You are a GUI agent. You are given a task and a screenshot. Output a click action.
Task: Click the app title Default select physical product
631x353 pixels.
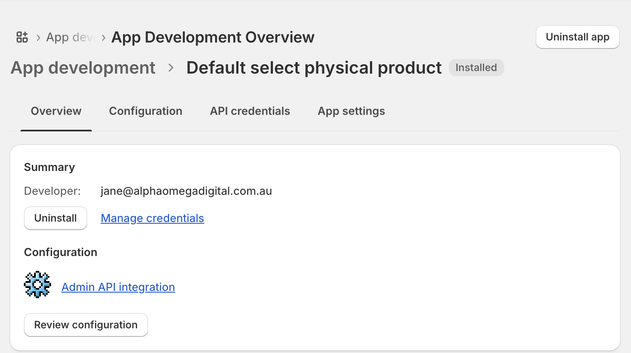314,68
